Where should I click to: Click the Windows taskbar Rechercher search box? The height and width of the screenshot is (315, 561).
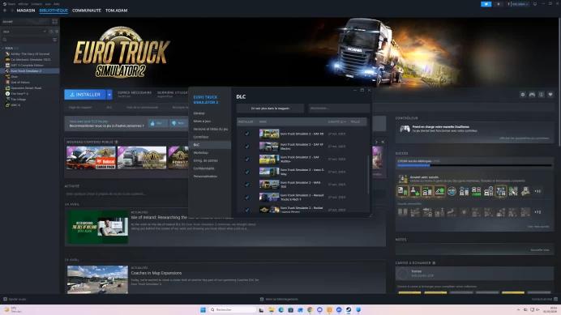point(233,309)
